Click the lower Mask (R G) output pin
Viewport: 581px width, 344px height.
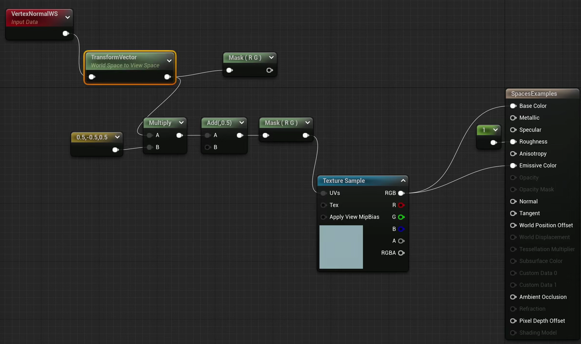pyautogui.click(x=306, y=136)
